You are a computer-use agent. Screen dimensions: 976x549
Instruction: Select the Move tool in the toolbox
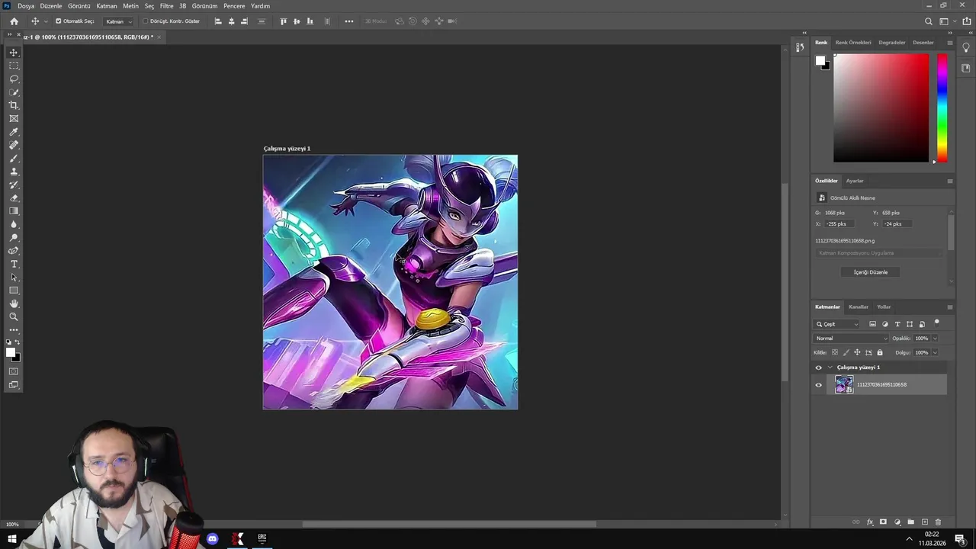(14, 53)
